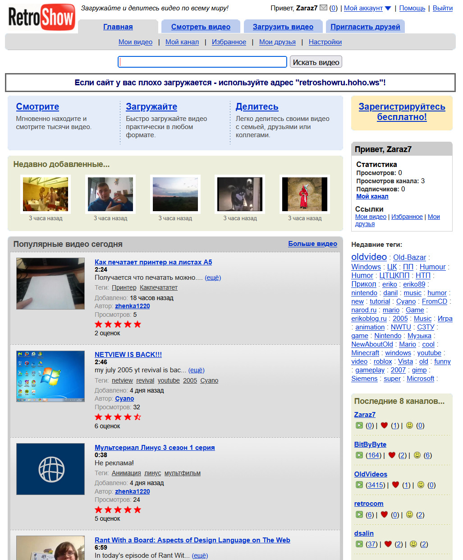Expand the Мой аккаунт dropdown arrow
This screenshot has width=463, height=560.
click(388, 8)
